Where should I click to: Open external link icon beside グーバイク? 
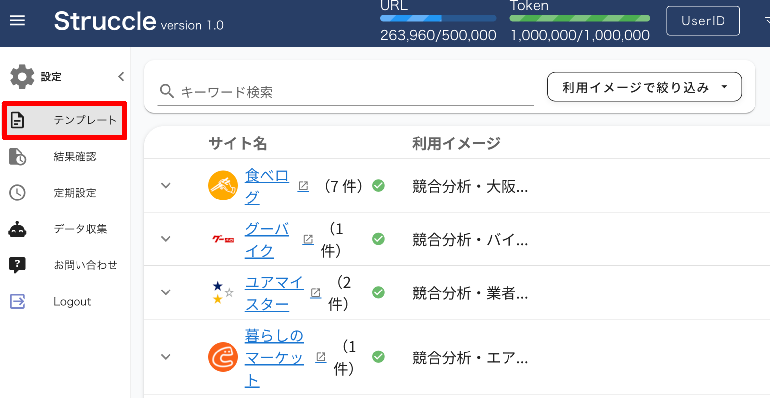tap(308, 239)
